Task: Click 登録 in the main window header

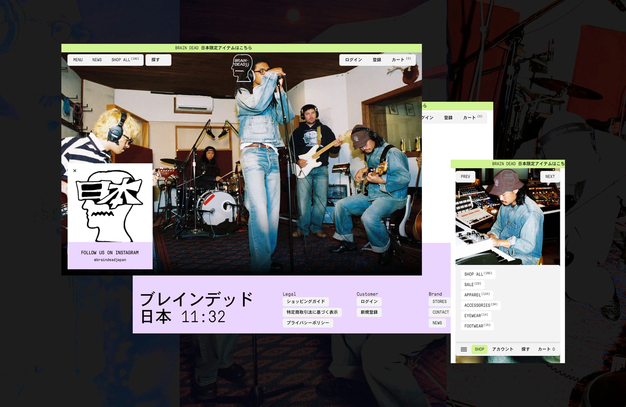Action: point(377,60)
